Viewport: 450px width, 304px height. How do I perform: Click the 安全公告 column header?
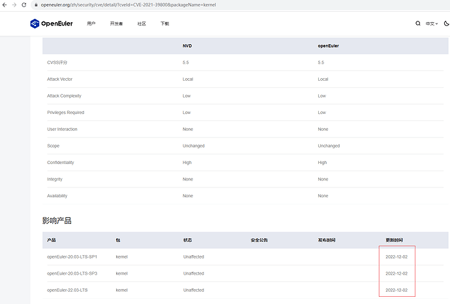(x=259, y=240)
